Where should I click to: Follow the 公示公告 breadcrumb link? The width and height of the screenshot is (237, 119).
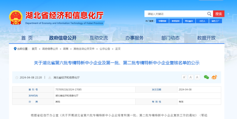pyautogui.click(x=105, y=49)
